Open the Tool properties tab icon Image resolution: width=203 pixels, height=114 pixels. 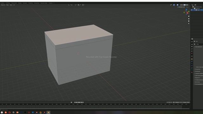[x=192, y=41]
